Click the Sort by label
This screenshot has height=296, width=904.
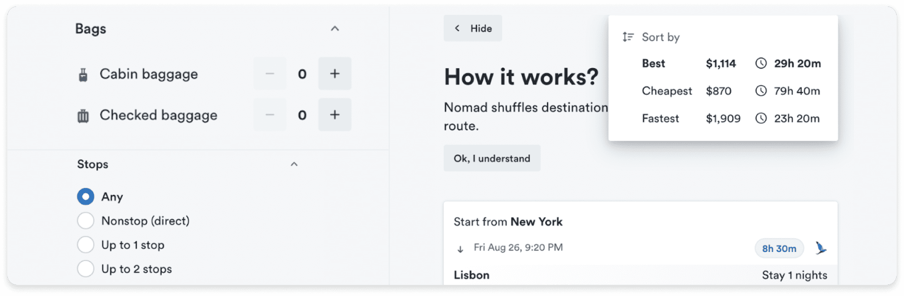[661, 38]
